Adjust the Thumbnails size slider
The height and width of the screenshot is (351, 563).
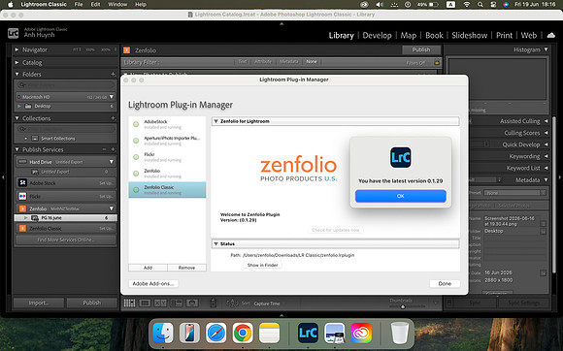403,306
